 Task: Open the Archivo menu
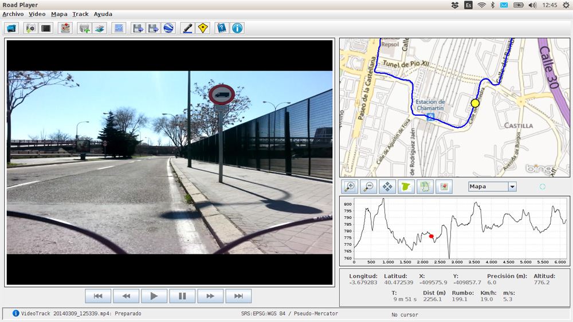coord(13,14)
